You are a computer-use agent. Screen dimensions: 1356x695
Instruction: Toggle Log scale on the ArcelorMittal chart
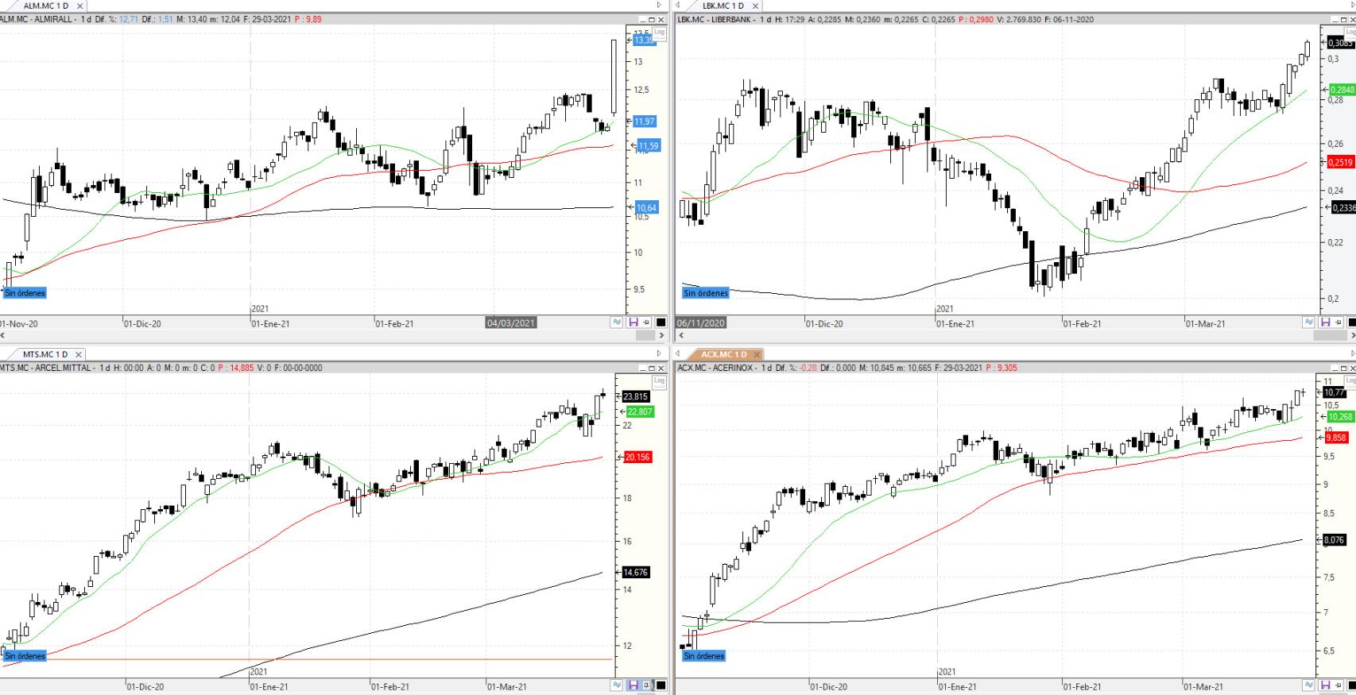click(x=658, y=381)
